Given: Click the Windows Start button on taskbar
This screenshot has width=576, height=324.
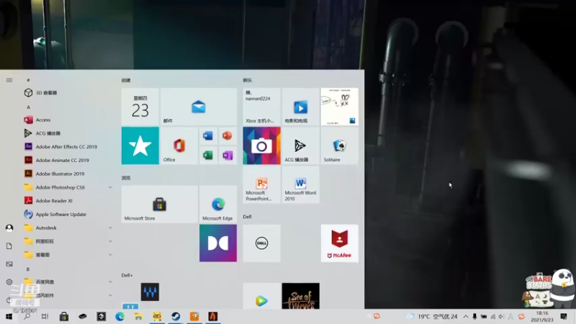Looking at the screenshot, I should 9,317.
